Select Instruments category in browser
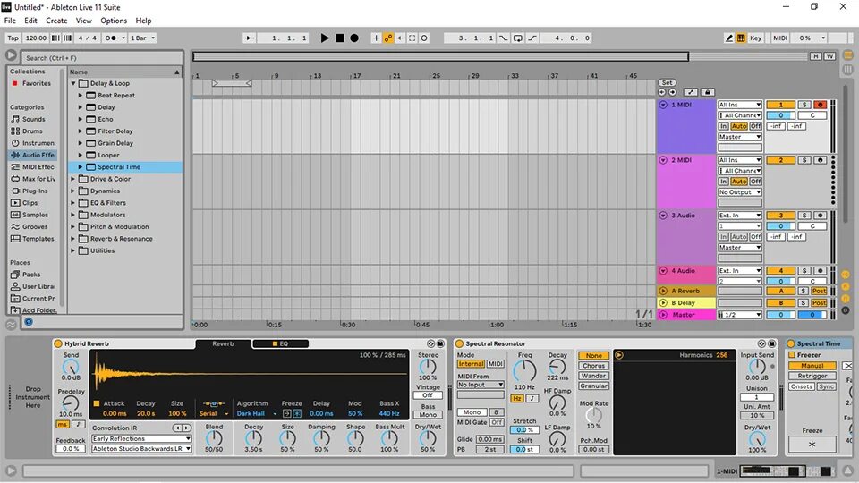This screenshot has height=483, width=859. 33,143
